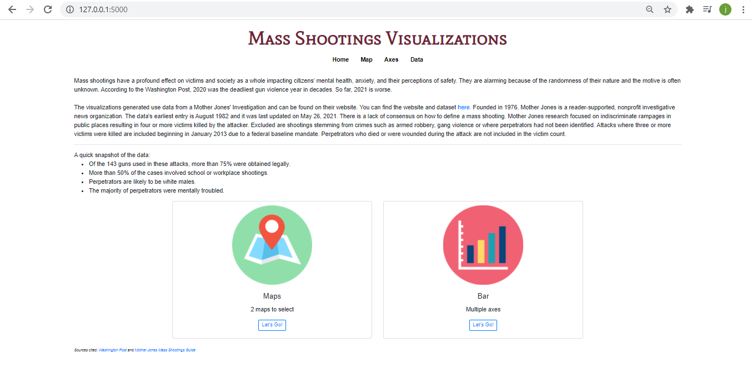Open the media playlist icon
Screen dimensions: 752x383
pyautogui.click(x=707, y=9)
